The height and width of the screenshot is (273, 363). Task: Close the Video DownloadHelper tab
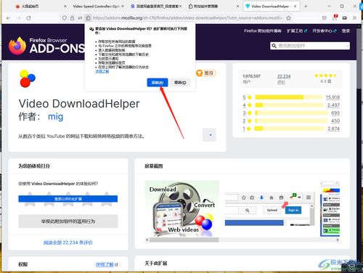(295, 7)
